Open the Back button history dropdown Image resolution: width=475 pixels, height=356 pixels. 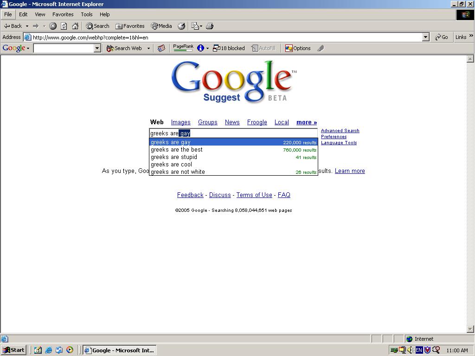click(27, 26)
